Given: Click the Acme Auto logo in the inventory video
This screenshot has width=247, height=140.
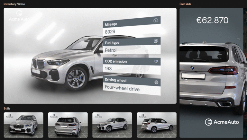Looking at the screenshot, I should coord(20,16).
